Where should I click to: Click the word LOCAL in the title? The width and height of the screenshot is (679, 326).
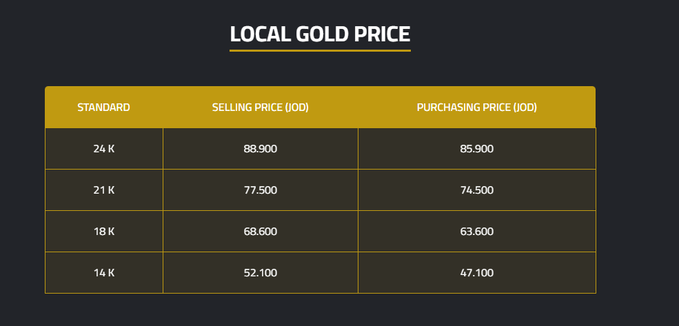coord(259,34)
